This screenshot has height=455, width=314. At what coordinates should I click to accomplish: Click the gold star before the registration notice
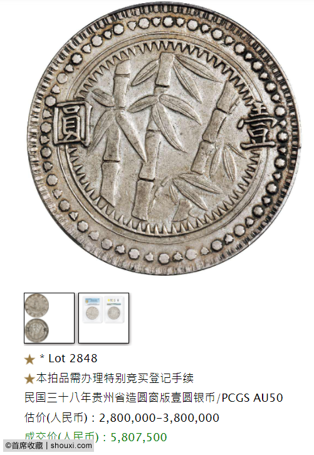pos(29,379)
